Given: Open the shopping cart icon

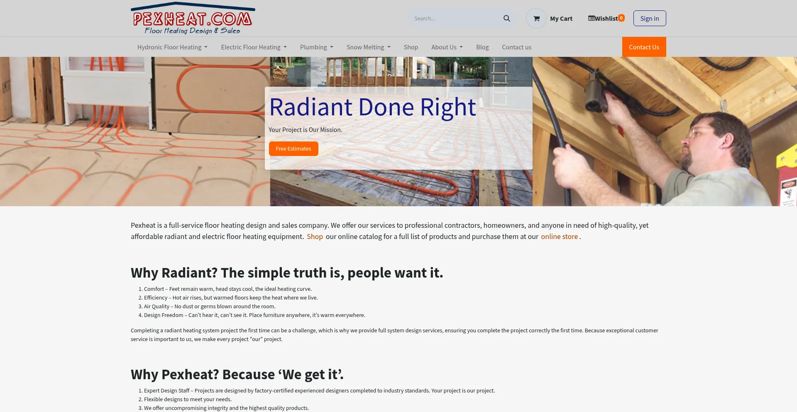Looking at the screenshot, I should (536, 18).
